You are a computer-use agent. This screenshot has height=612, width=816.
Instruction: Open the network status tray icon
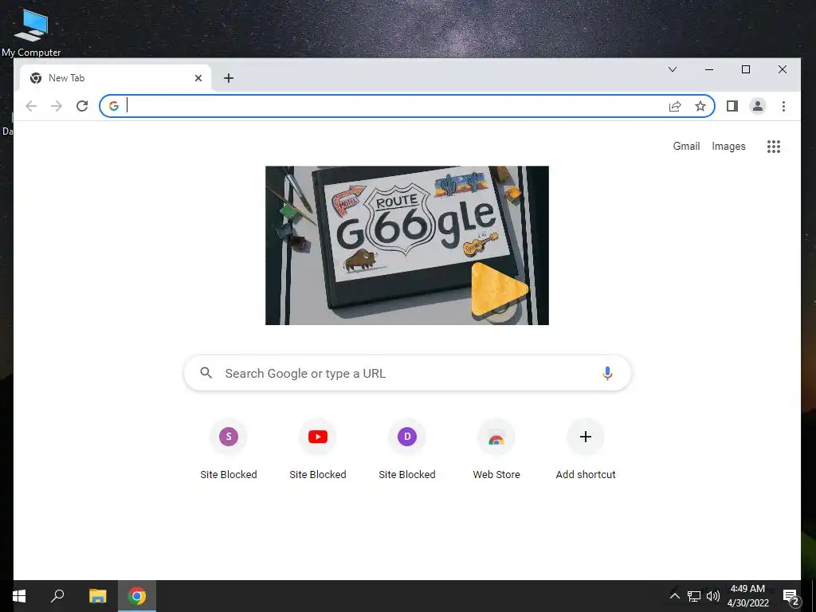pyautogui.click(x=694, y=596)
